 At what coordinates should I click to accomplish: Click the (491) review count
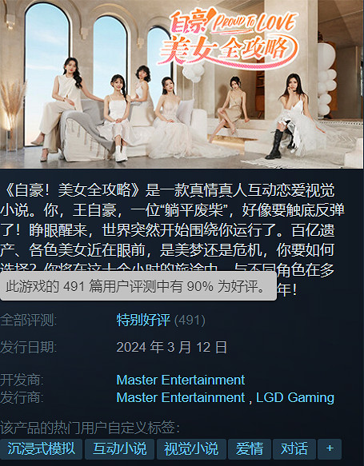click(x=190, y=321)
